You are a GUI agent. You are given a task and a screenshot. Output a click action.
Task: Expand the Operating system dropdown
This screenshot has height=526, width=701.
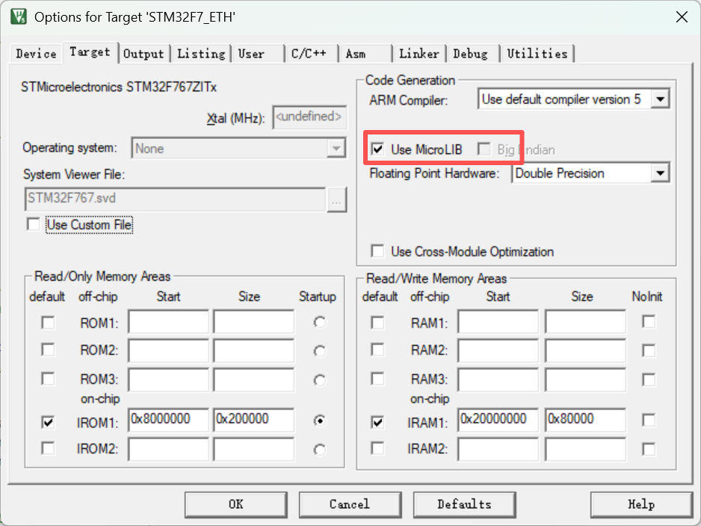[336, 149]
